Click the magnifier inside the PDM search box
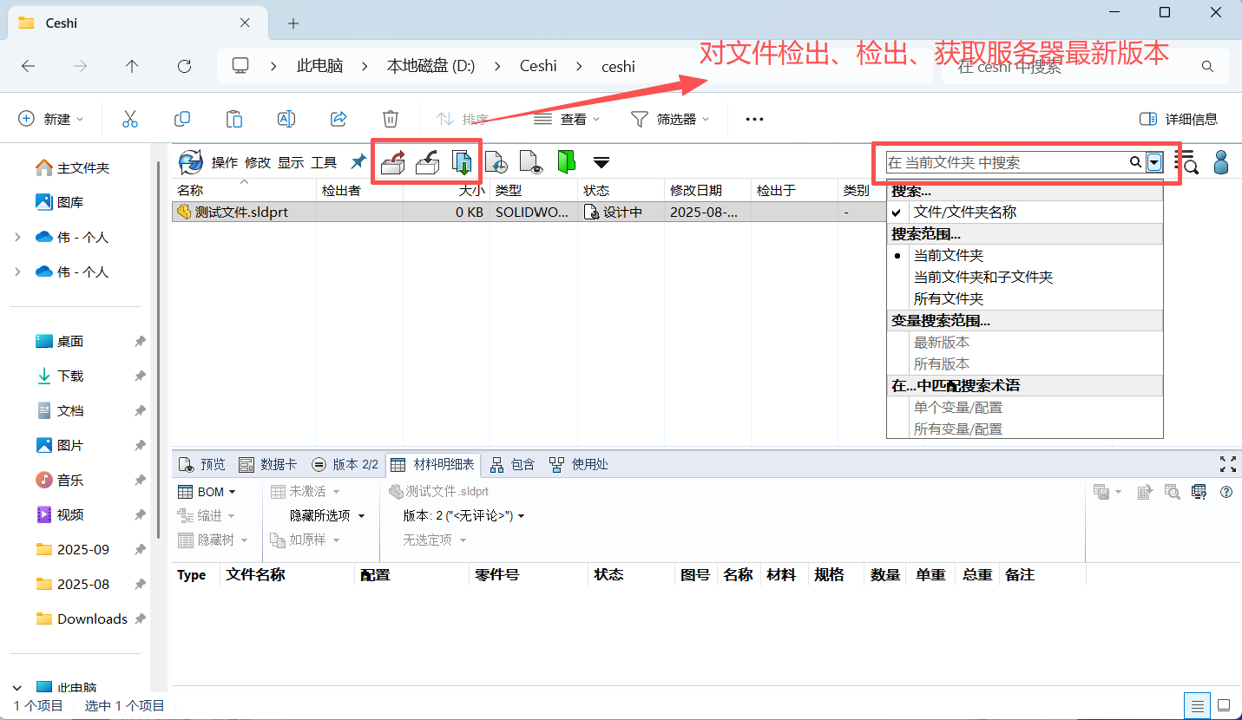Viewport: 1242px width, 720px height. pos(1135,162)
